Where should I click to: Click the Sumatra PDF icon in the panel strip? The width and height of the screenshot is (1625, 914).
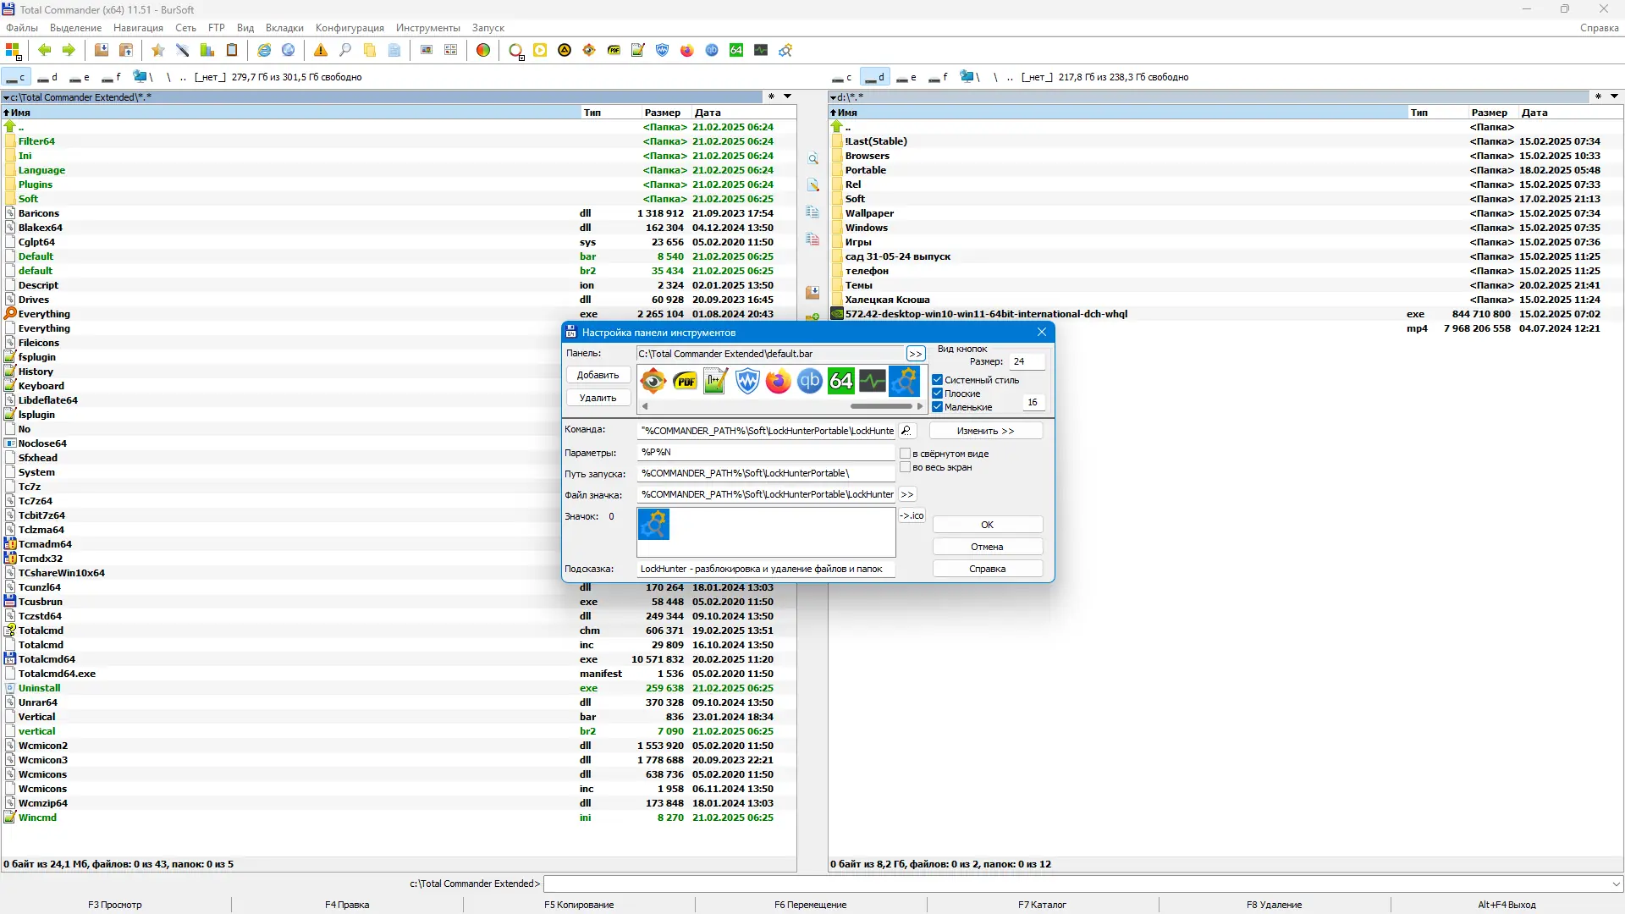coord(685,382)
